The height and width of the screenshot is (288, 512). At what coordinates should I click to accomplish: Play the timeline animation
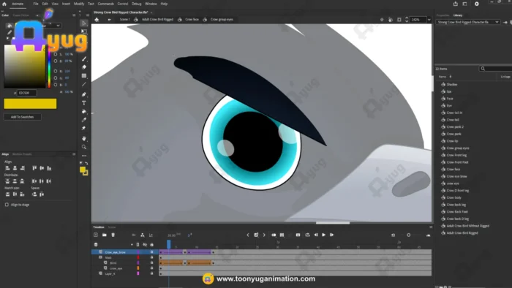(323, 235)
